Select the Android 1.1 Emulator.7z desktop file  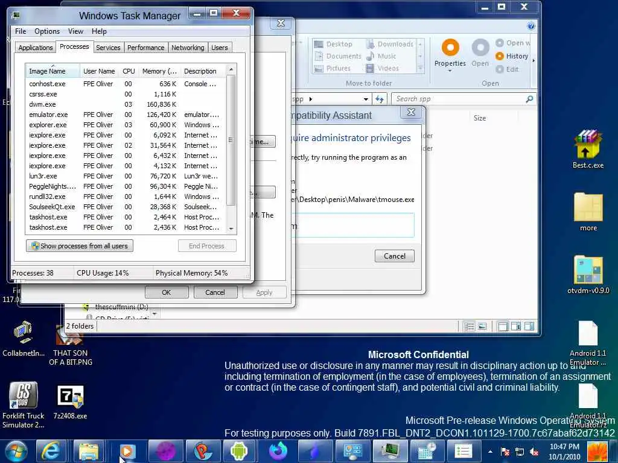click(588, 406)
